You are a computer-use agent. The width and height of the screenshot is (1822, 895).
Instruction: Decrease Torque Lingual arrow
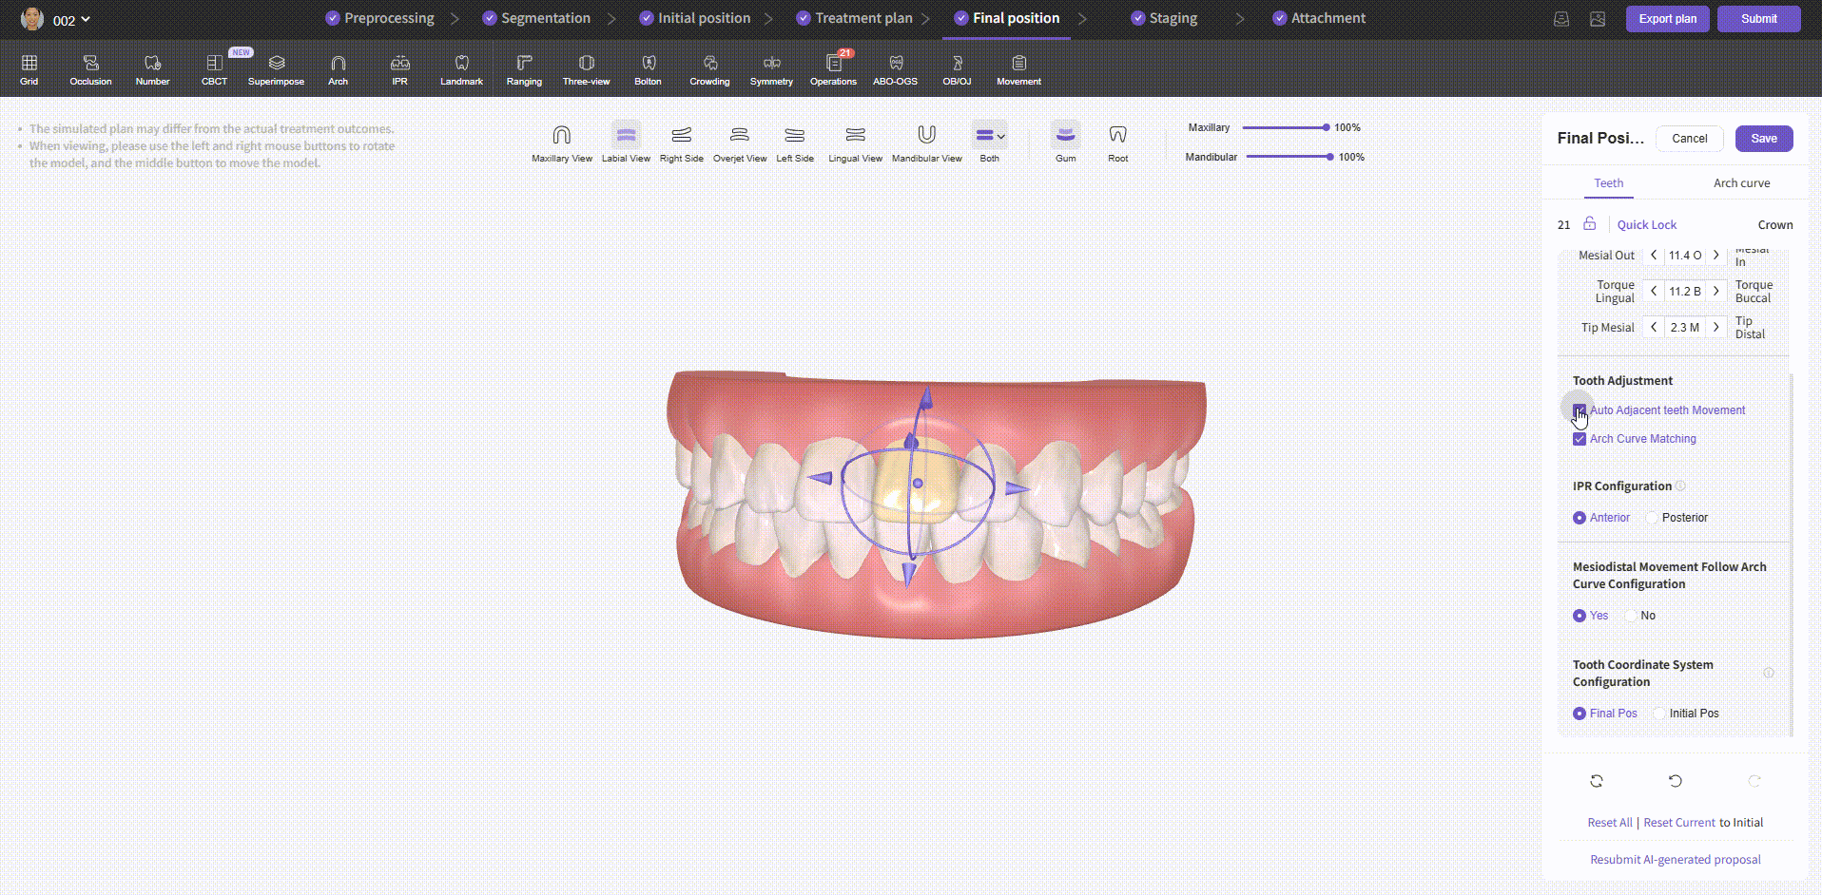1654,292
